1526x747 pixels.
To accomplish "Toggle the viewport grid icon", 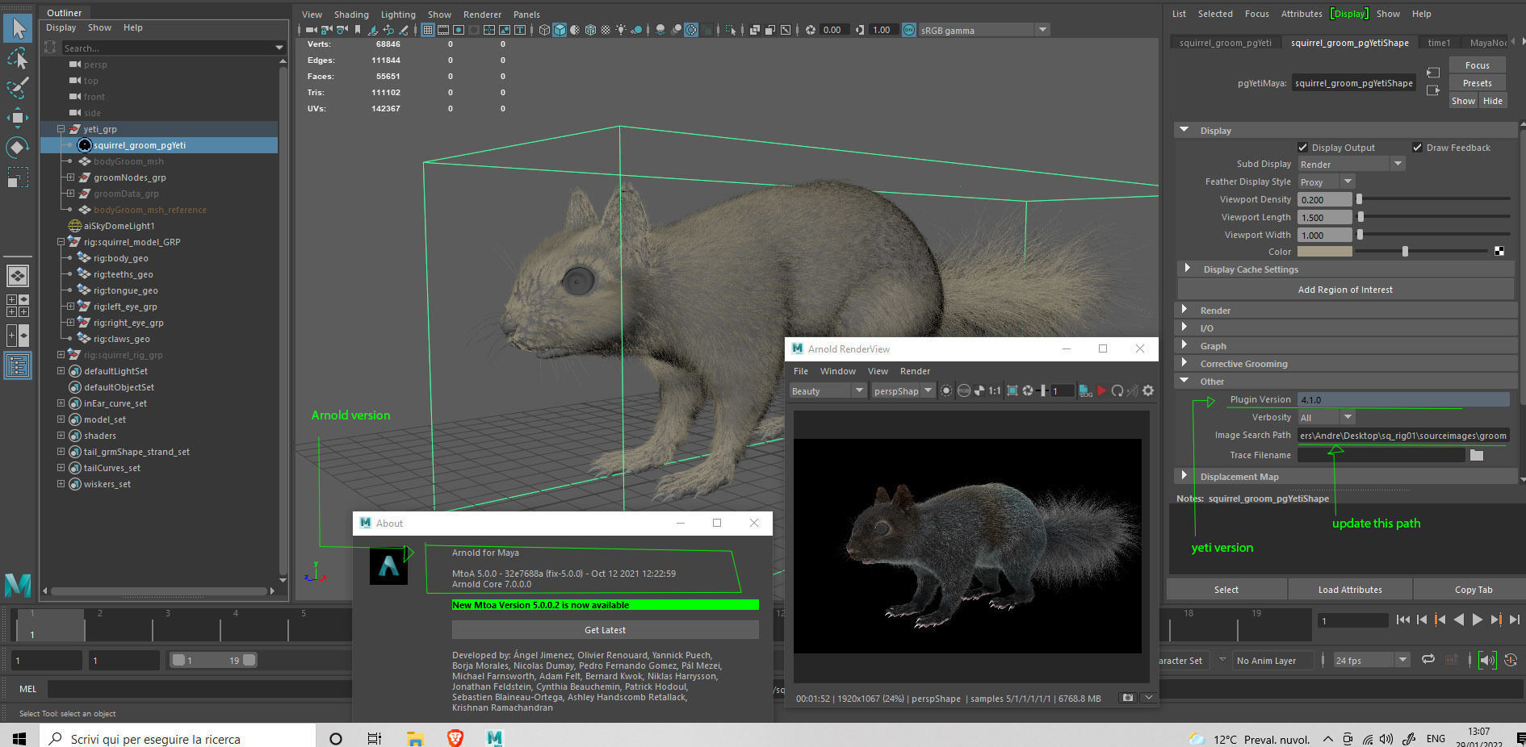I will 427,30.
